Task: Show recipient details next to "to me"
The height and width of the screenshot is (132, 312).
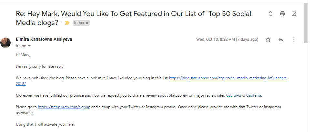Action: tap(29, 46)
